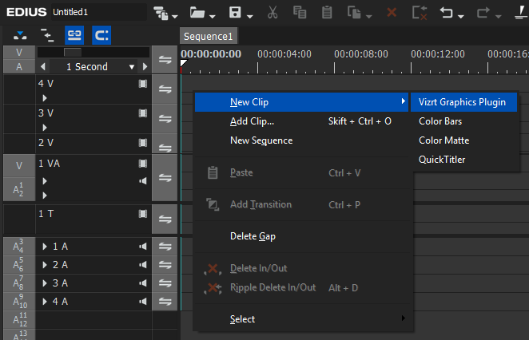
Task: Choose QuickTitler from New Clip submenu
Action: (463, 160)
